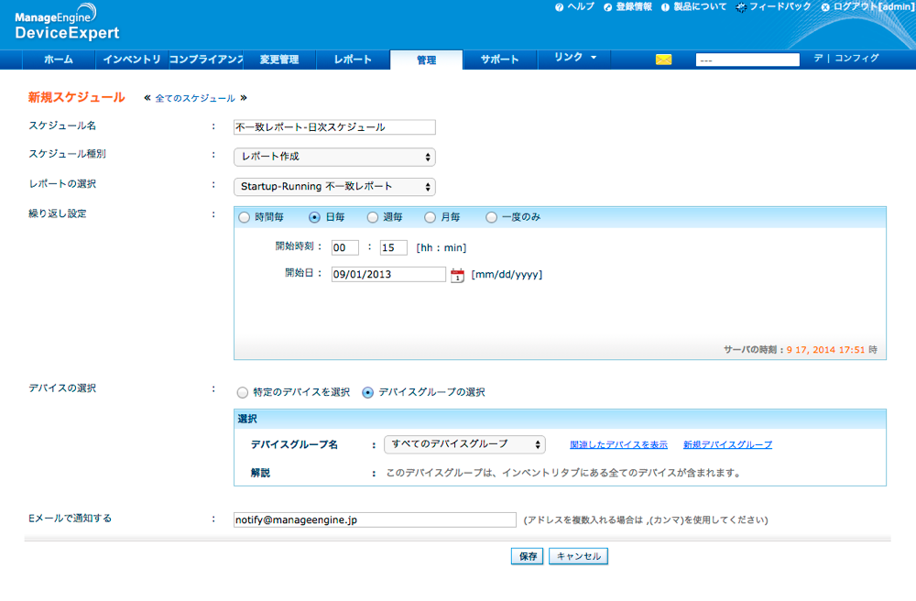Open the スケジュール種別 dropdown
This screenshot has height=601, width=916.
[x=334, y=157]
